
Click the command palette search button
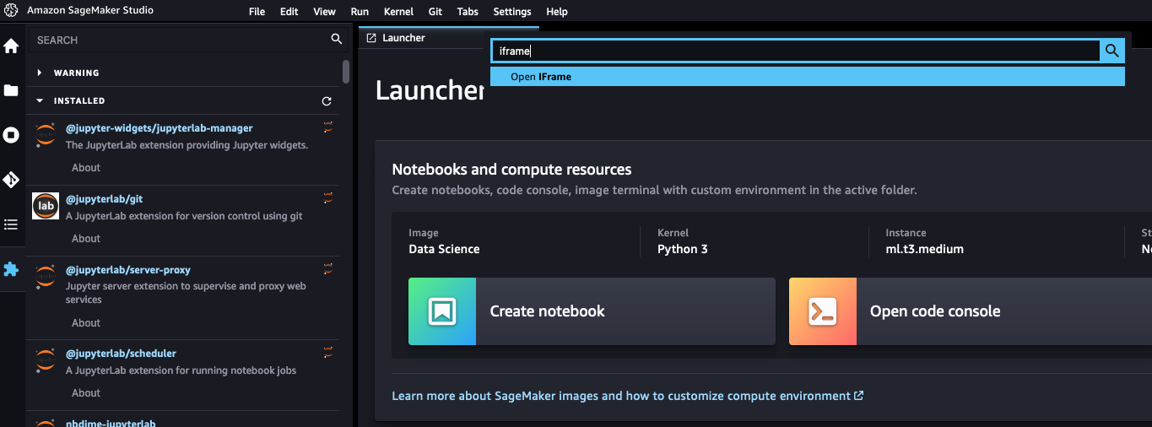pyautogui.click(x=1112, y=51)
